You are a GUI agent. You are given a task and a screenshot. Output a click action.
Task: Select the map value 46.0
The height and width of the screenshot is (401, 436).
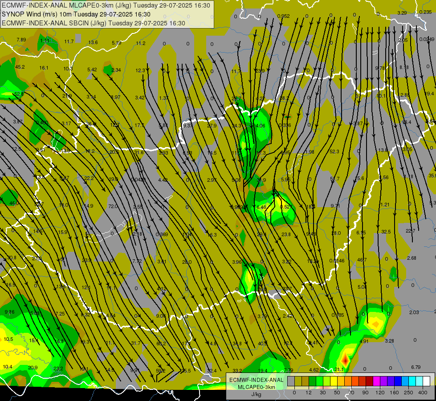click(14, 203)
